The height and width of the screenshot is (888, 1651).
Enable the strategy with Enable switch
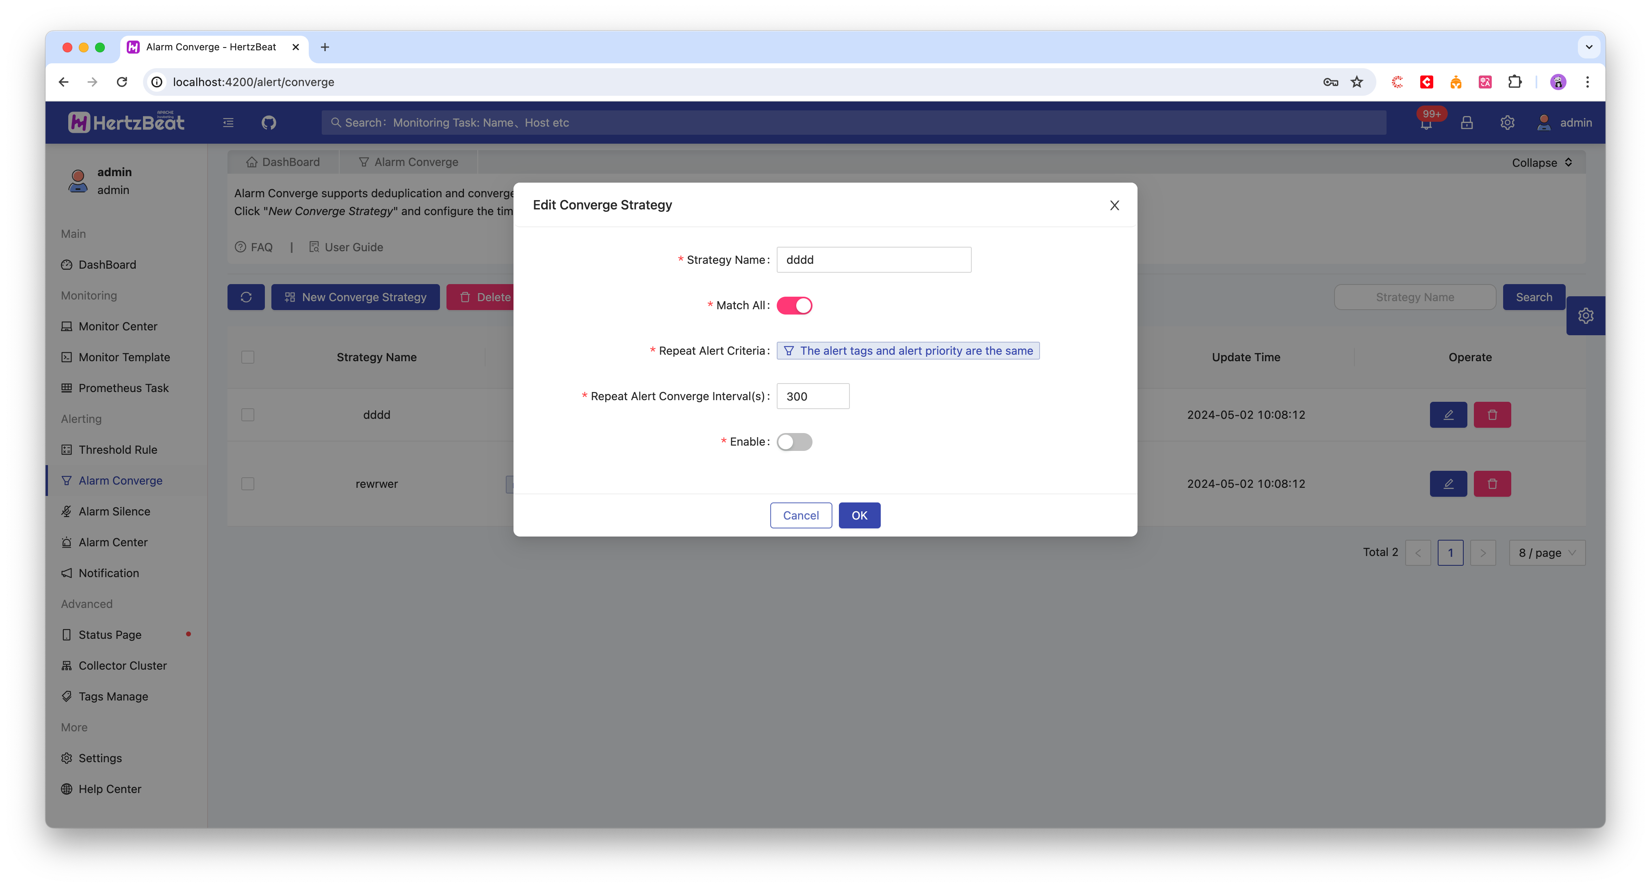click(x=794, y=442)
